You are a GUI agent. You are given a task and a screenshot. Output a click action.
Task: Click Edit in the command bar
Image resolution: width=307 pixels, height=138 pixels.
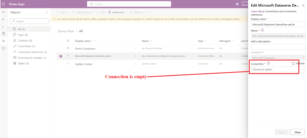pyautogui.click(x=101, y=12)
